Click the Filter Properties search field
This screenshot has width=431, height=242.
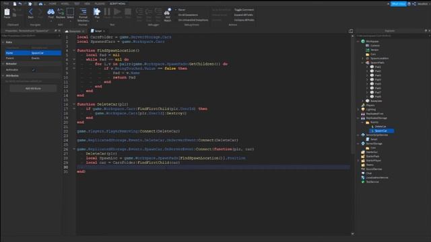tap(31, 36)
